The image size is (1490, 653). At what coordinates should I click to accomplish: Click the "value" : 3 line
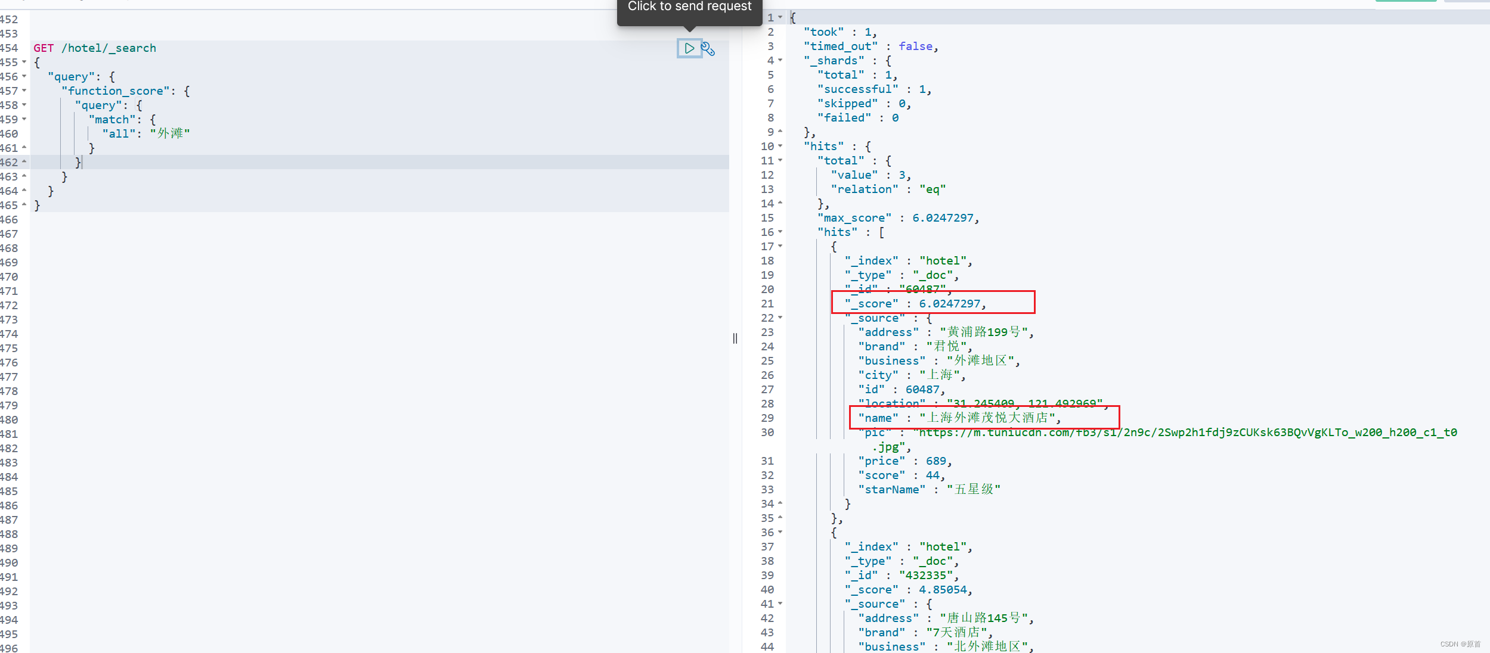871,175
